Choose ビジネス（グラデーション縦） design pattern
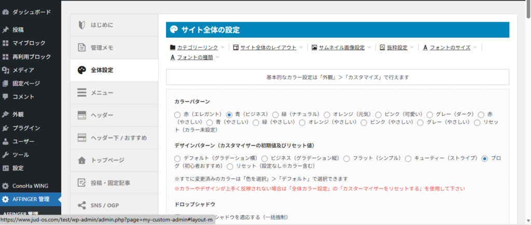 pyautogui.click(x=265, y=158)
